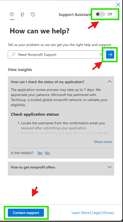Clear the search text with X icon
Image resolution: width=123 pixels, height=222 pixels.
(x=101, y=55)
